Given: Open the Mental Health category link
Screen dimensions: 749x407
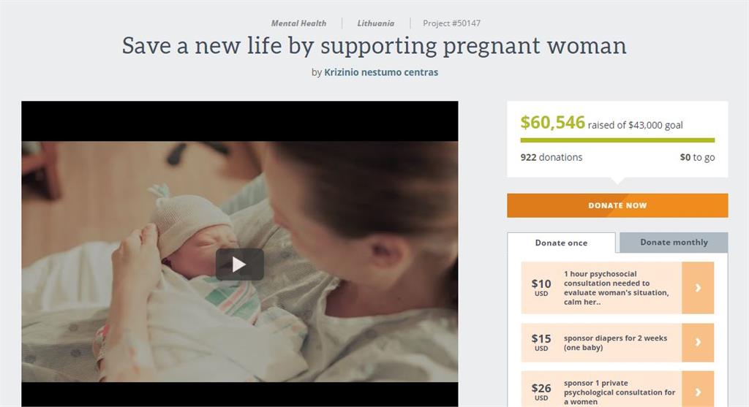Looking at the screenshot, I should pos(298,23).
